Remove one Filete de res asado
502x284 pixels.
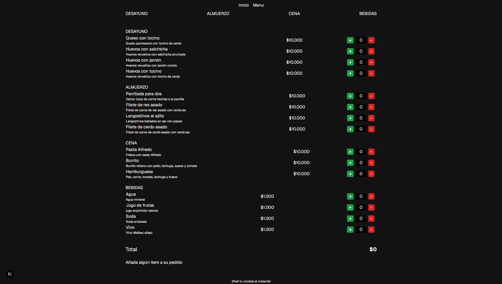click(x=371, y=107)
